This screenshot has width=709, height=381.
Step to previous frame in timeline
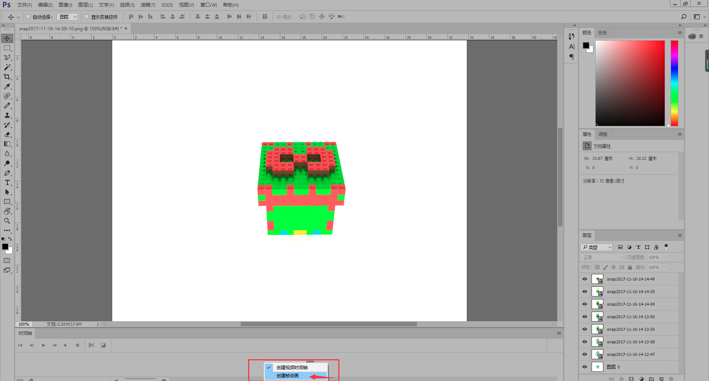32,346
